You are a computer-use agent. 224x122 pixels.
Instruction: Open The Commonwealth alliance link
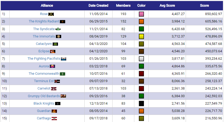(44, 74)
